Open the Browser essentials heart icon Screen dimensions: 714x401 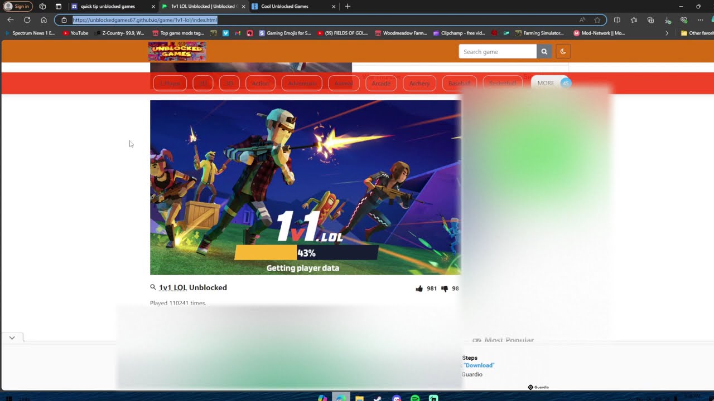click(x=684, y=20)
